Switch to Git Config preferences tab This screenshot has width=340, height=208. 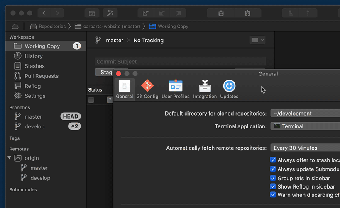pyautogui.click(x=147, y=89)
